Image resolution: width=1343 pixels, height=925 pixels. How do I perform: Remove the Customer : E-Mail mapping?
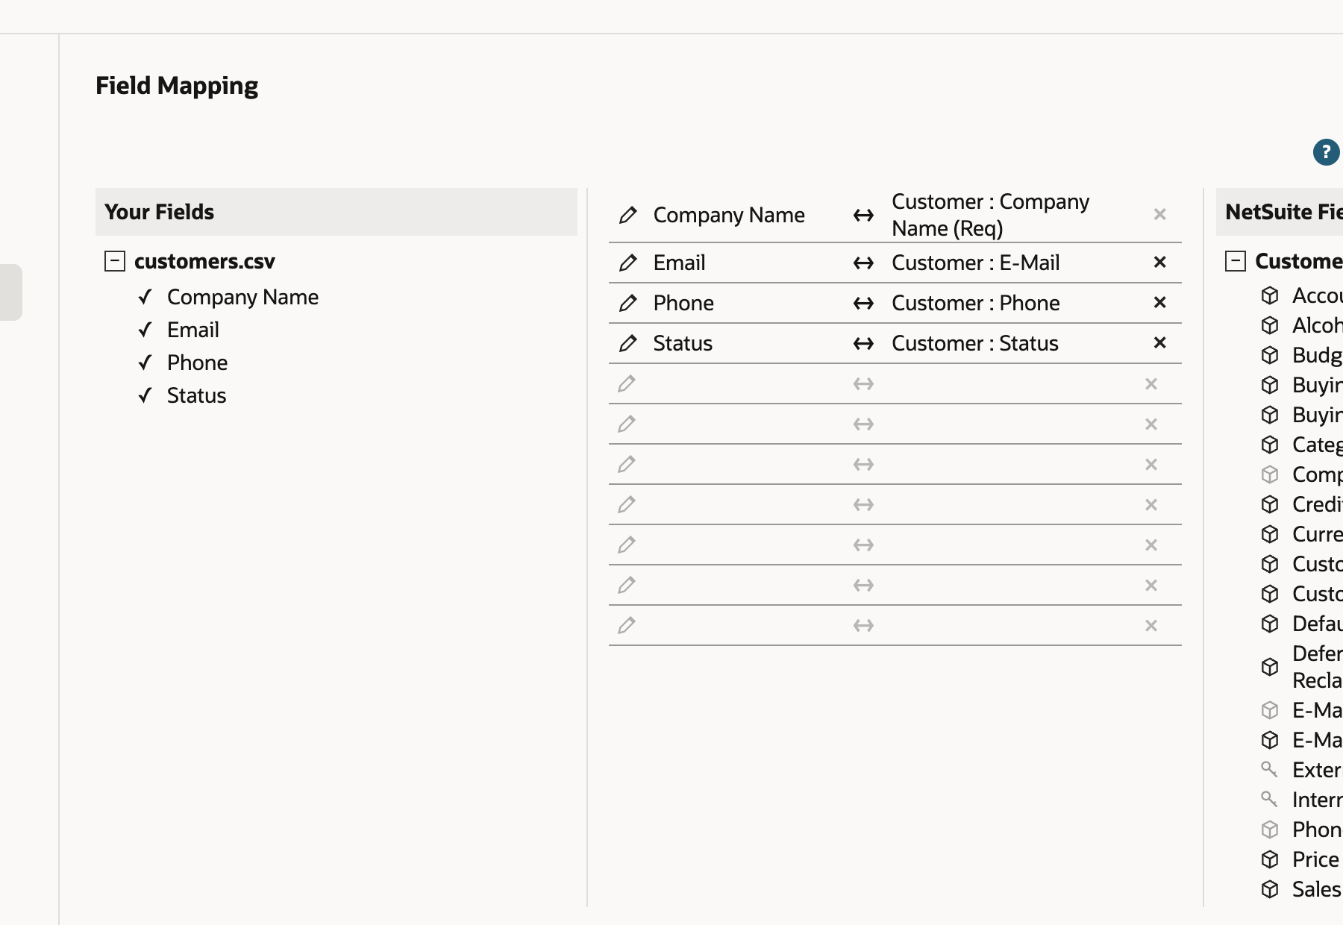[x=1159, y=263]
